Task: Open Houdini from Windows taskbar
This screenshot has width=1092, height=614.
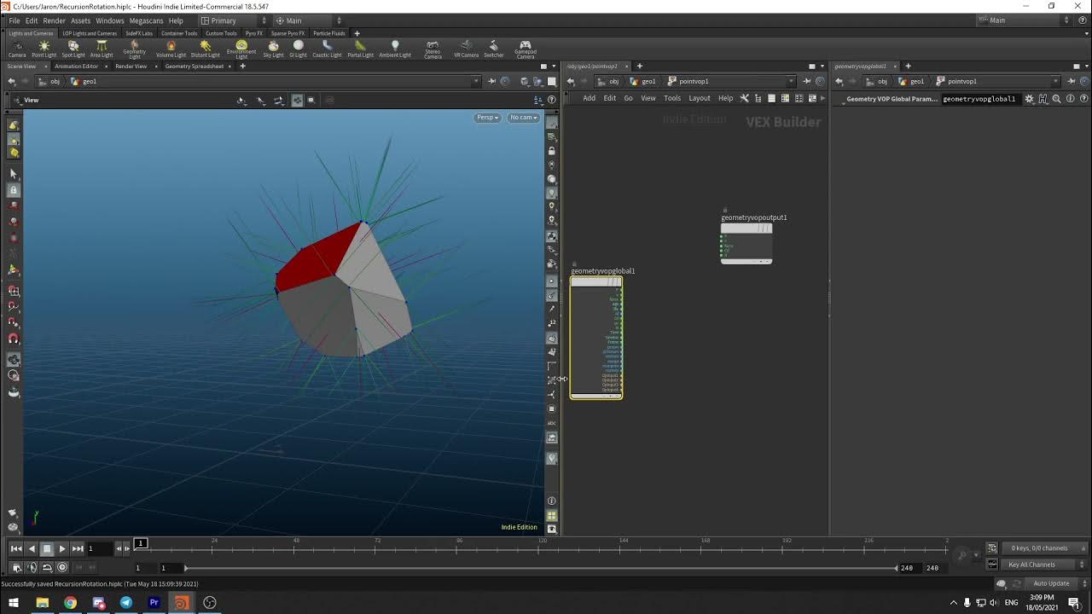Action: [x=182, y=603]
